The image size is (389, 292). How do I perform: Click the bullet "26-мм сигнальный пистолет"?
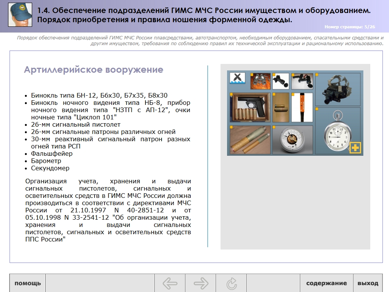click(76, 124)
